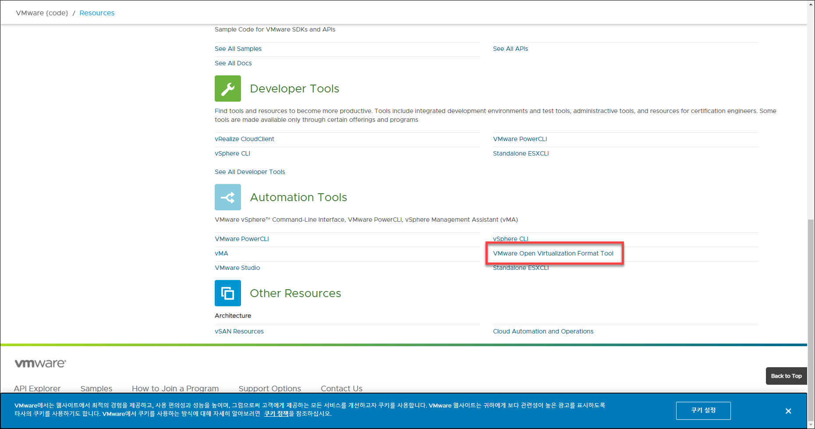The height and width of the screenshot is (429, 815).
Task: Click the Automation Tools heading
Action: click(298, 197)
